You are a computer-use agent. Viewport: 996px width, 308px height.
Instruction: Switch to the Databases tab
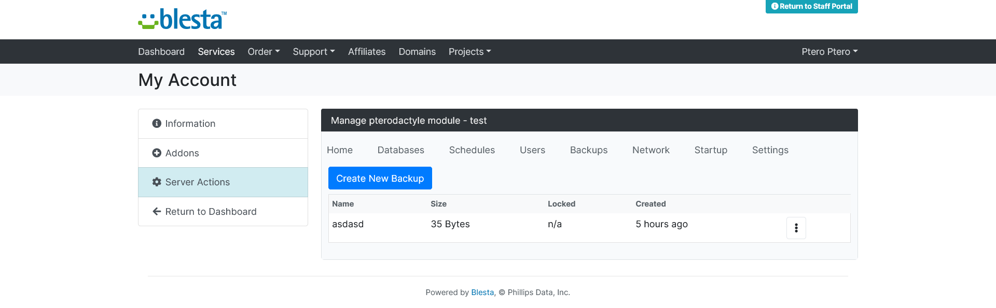[400, 150]
